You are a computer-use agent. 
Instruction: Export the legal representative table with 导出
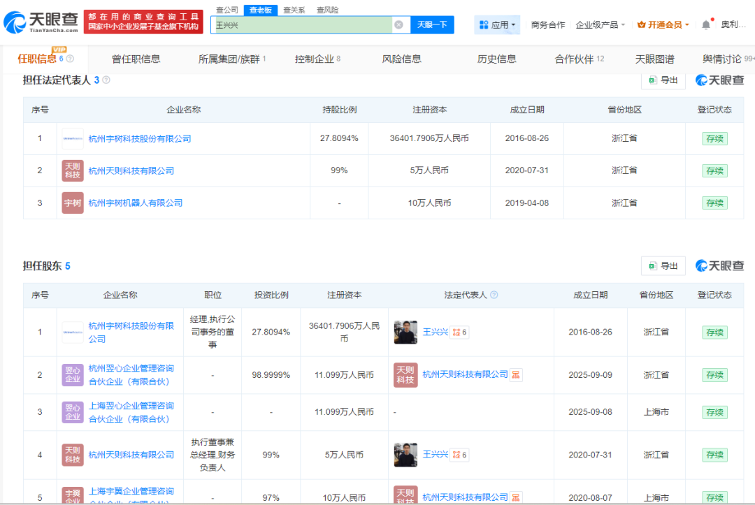663,80
